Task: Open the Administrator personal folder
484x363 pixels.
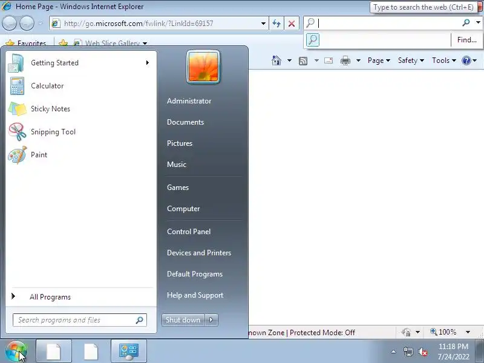Action: tap(189, 101)
